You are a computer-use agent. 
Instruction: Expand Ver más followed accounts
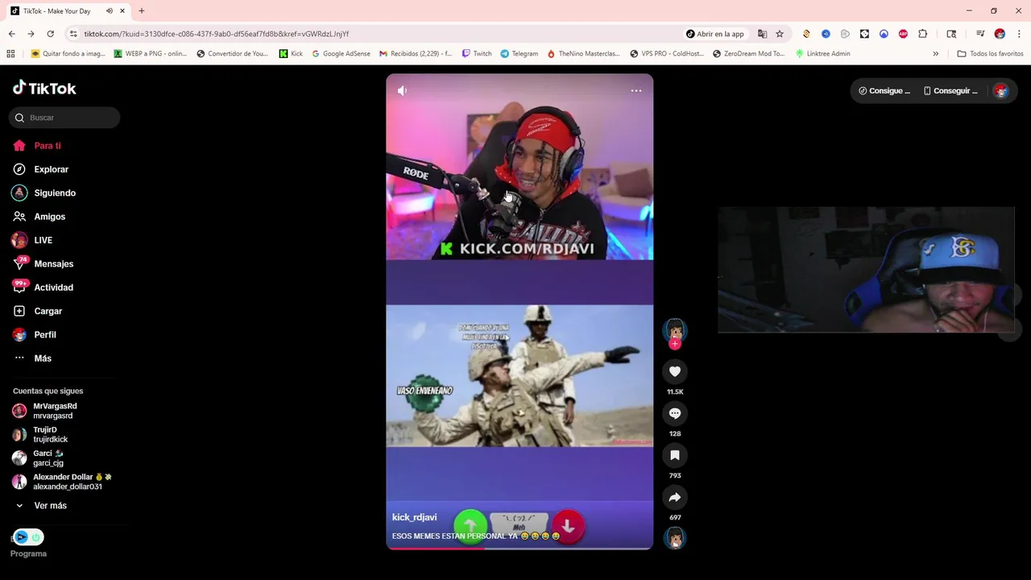[40, 506]
